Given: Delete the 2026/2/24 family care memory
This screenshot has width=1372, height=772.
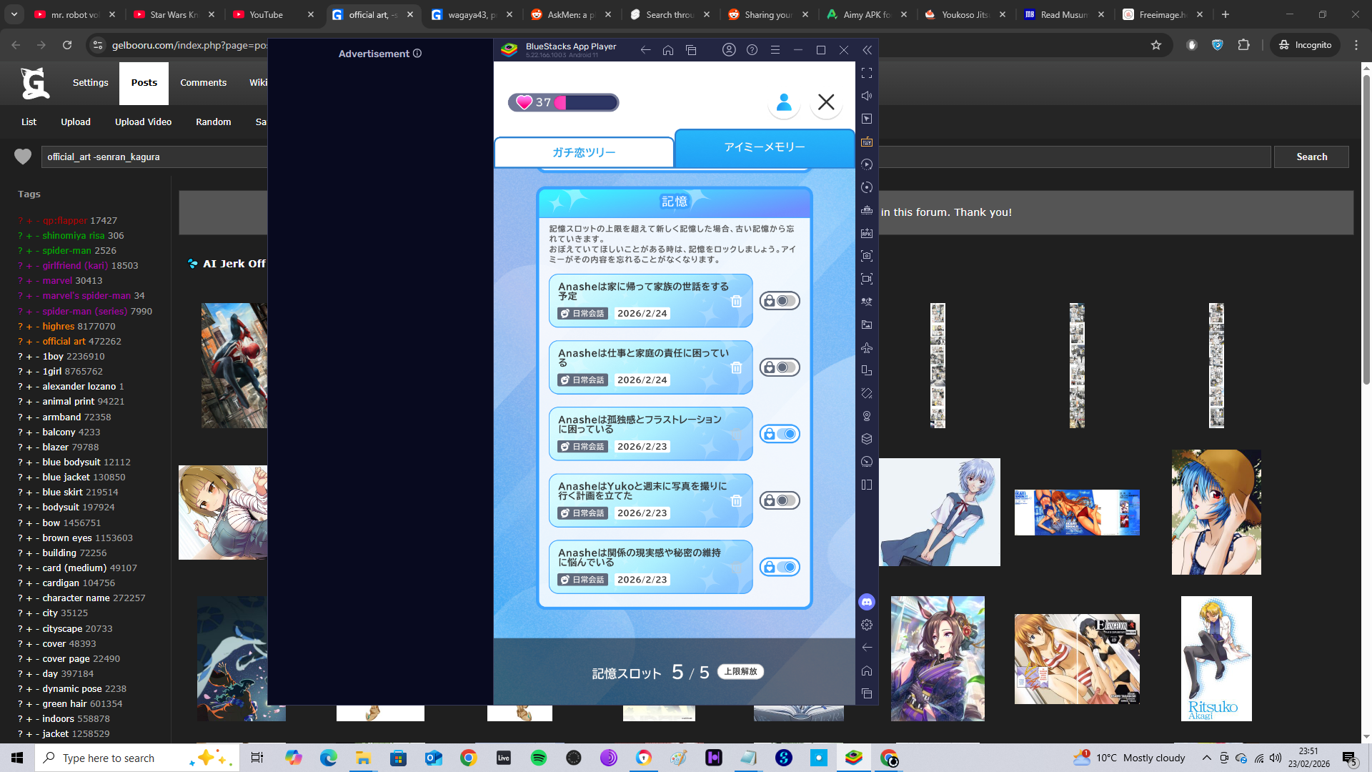Looking at the screenshot, I should tap(736, 302).
